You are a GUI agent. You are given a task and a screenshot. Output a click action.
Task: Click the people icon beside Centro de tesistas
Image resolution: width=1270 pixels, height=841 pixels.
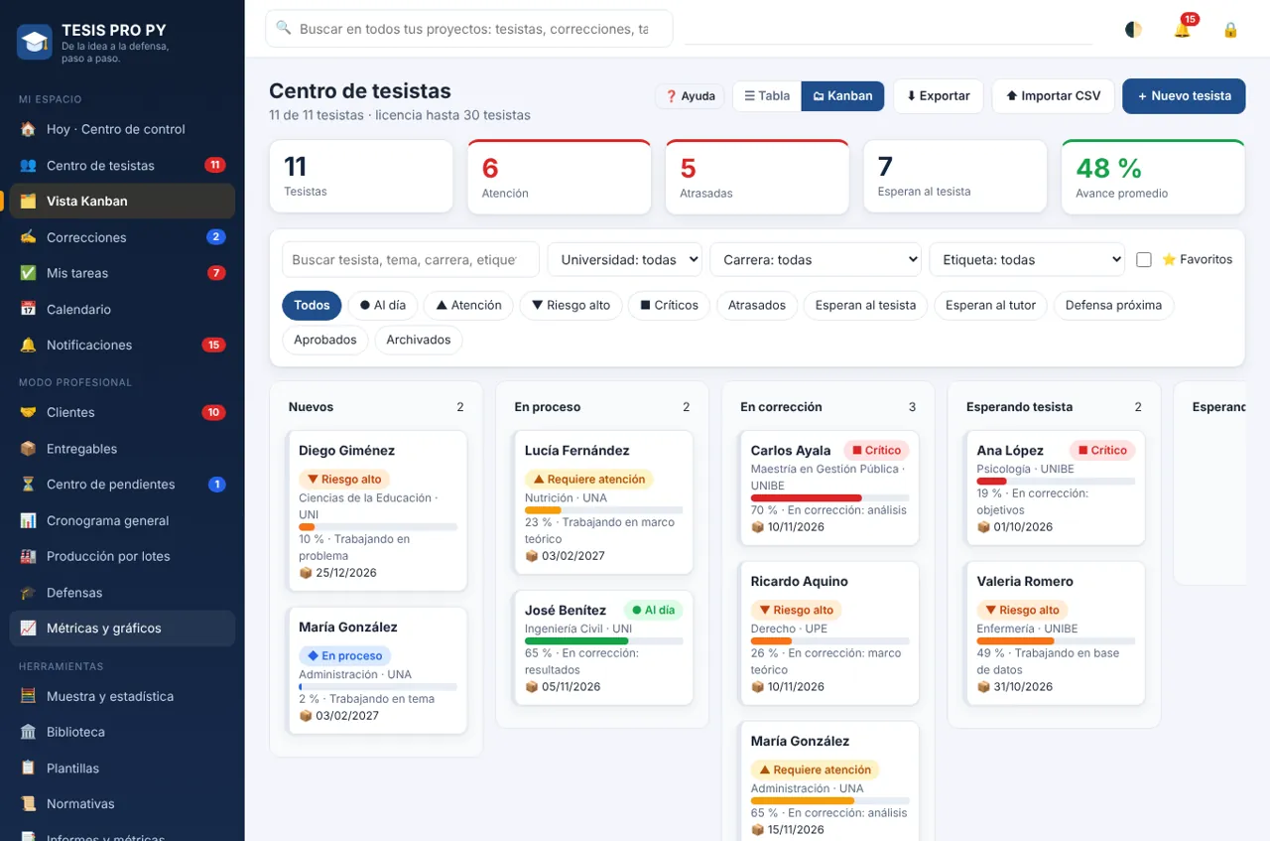(x=28, y=165)
